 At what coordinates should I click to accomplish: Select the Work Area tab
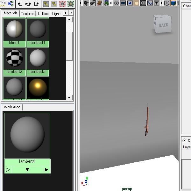[12, 107]
